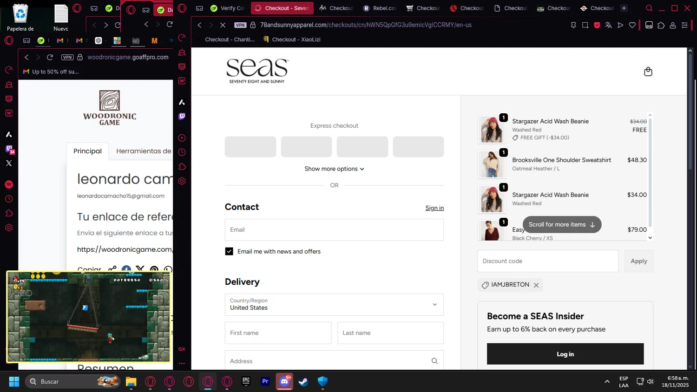Open the Herramientas de tab on Woodronic page
Image resolution: width=697 pixels, height=392 pixels.
tap(144, 151)
